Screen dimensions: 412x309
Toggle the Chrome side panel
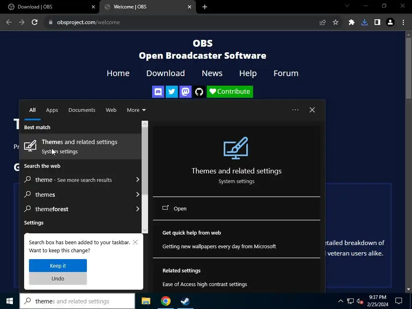377,23
